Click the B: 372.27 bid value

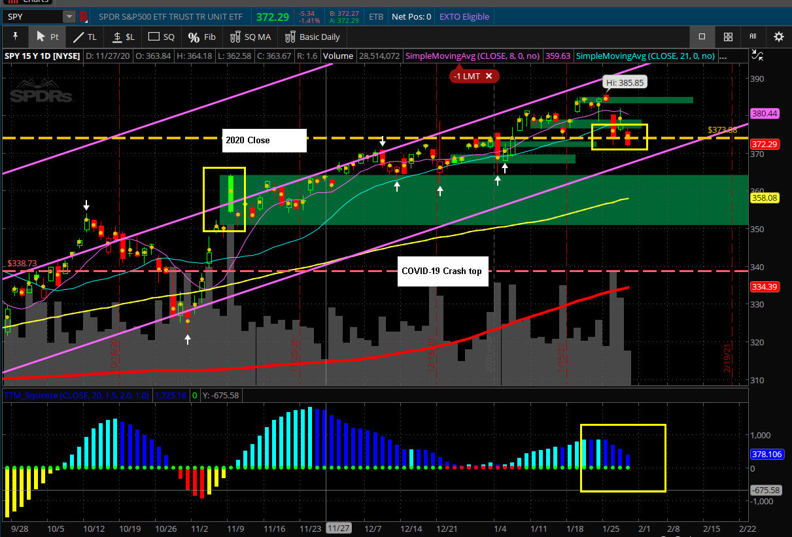[x=343, y=12]
